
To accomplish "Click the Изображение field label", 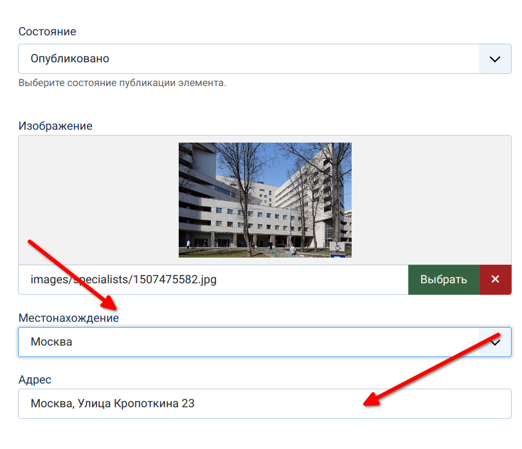I will [55, 126].
